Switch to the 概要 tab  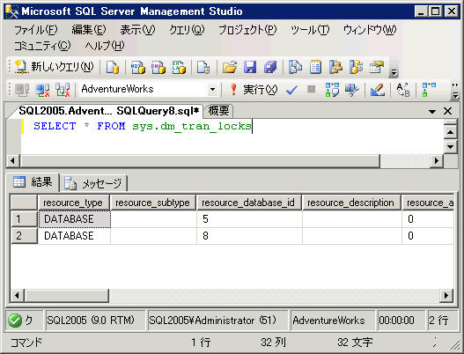tap(218, 111)
